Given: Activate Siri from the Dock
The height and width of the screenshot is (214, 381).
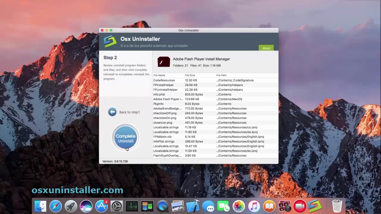Looking at the screenshot, I should click(x=86, y=206).
